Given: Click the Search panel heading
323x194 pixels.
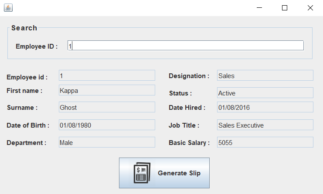Looking at the screenshot, I should click(x=24, y=28).
